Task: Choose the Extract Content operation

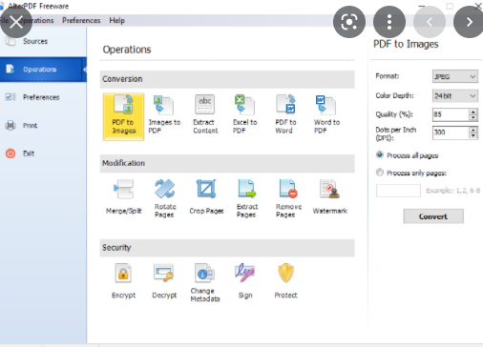Action: [x=205, y=114]
